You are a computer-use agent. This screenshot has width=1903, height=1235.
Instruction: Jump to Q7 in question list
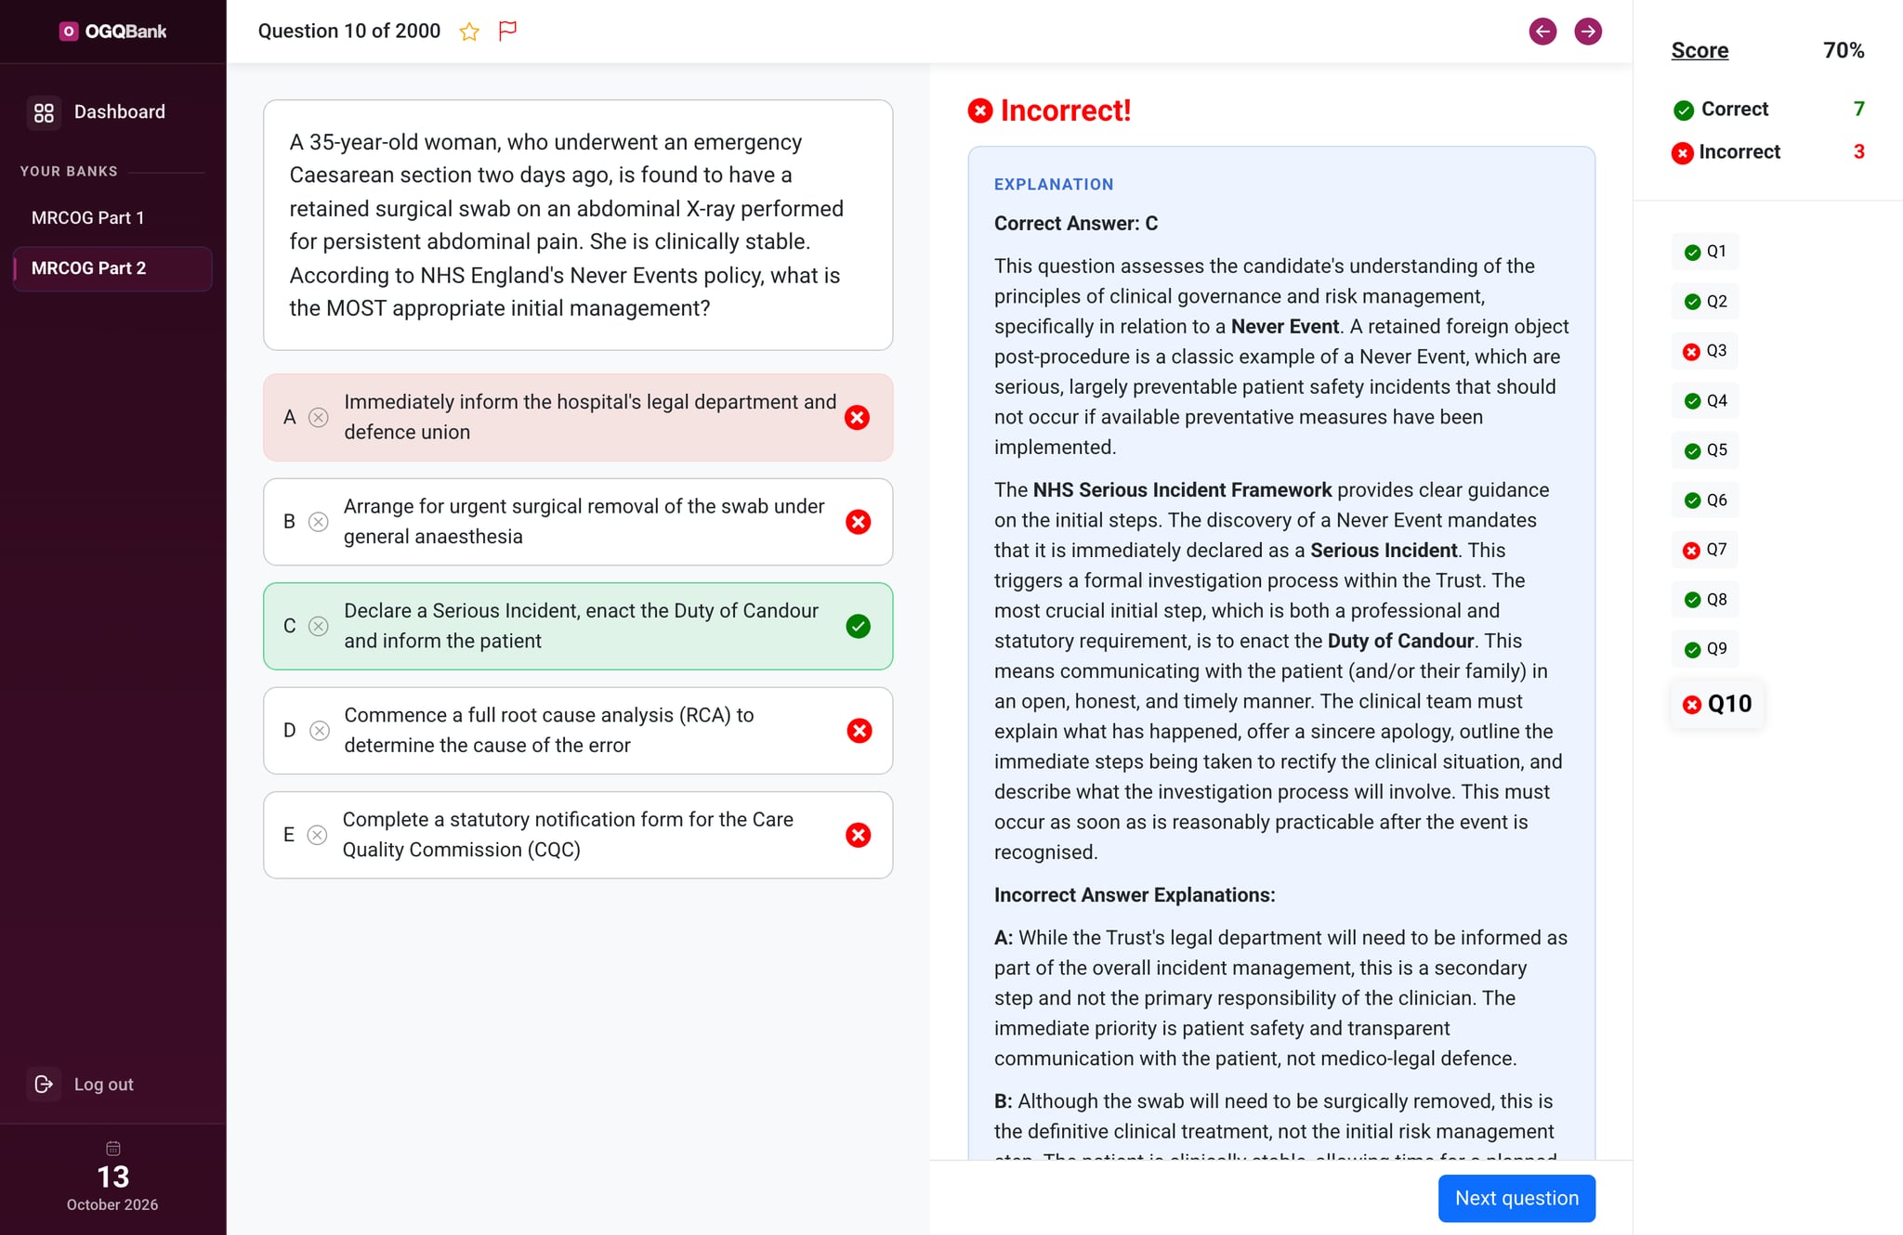point(1705,550)
